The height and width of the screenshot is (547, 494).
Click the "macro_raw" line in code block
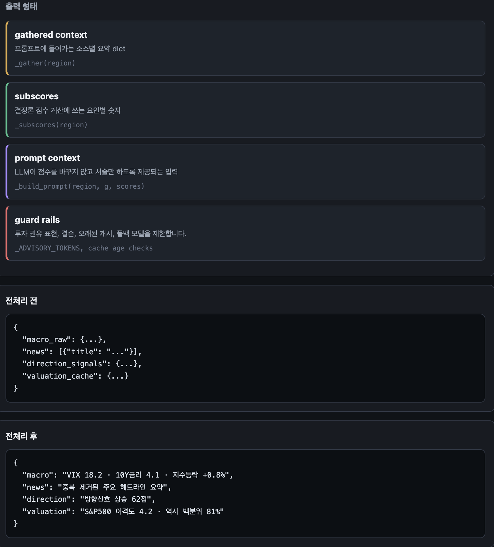point(64,339)
